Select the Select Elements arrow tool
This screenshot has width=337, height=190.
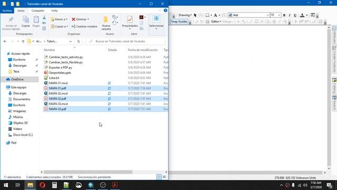pyautogui.click(x=195, y=15)
